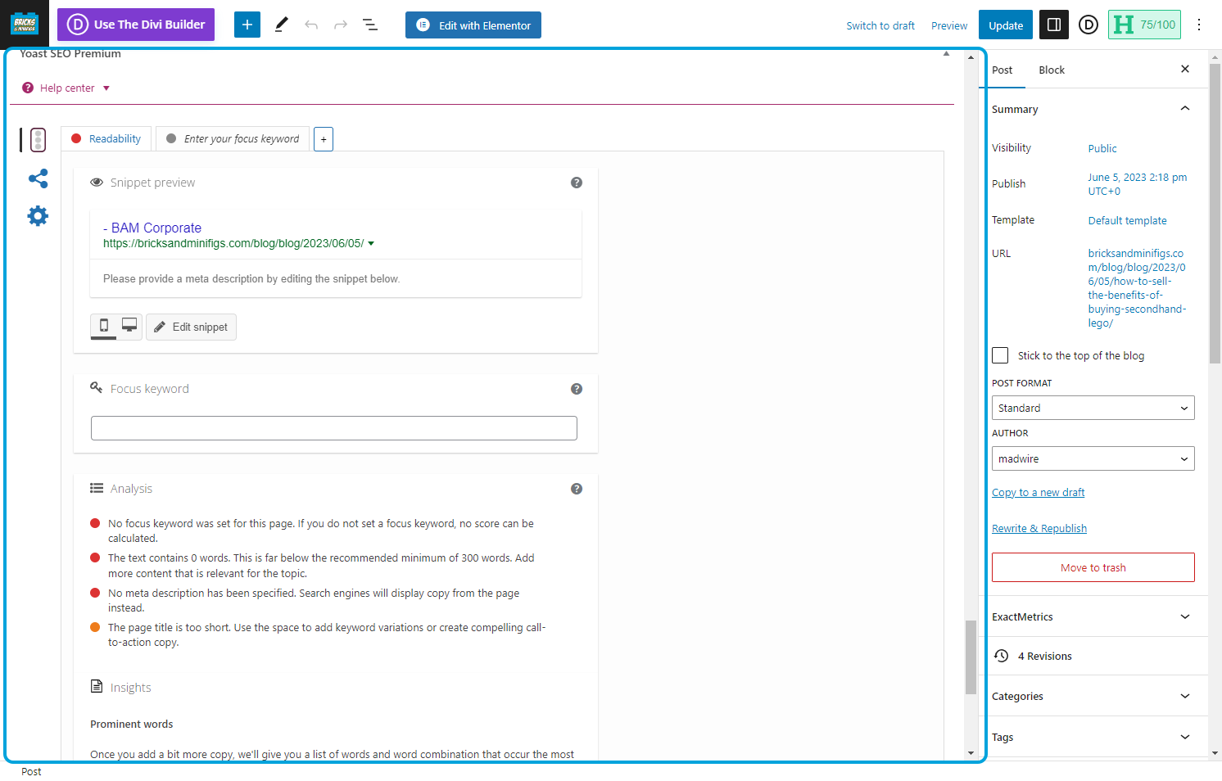Open Yoast advanced gear settings tab

(38, 216)
